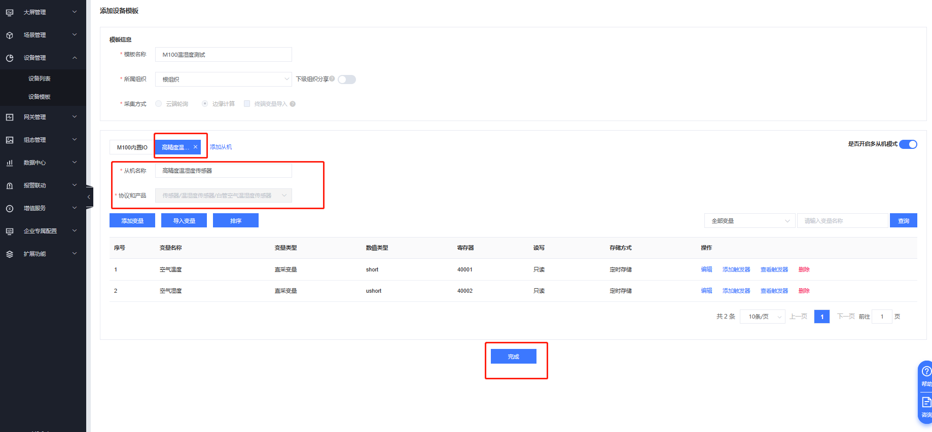Check the 终端变量导入 checkbox
This screenshot has width=932, height=432.
pyautogui.click(x=247, y=104)
